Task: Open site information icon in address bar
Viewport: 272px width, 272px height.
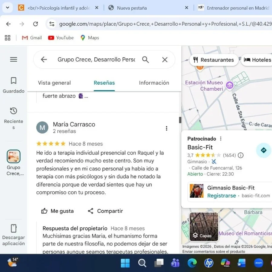Action: (x=52, y=24)
